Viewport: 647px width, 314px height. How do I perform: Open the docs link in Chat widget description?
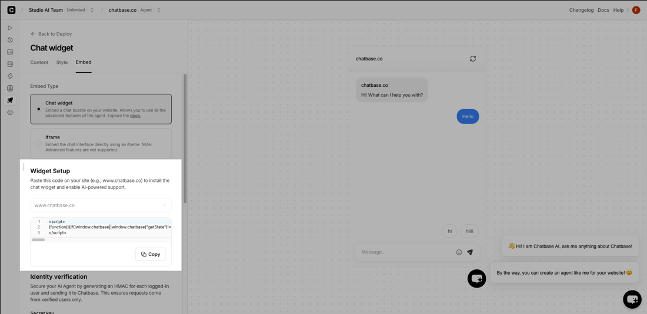click(x=135, y=116)
